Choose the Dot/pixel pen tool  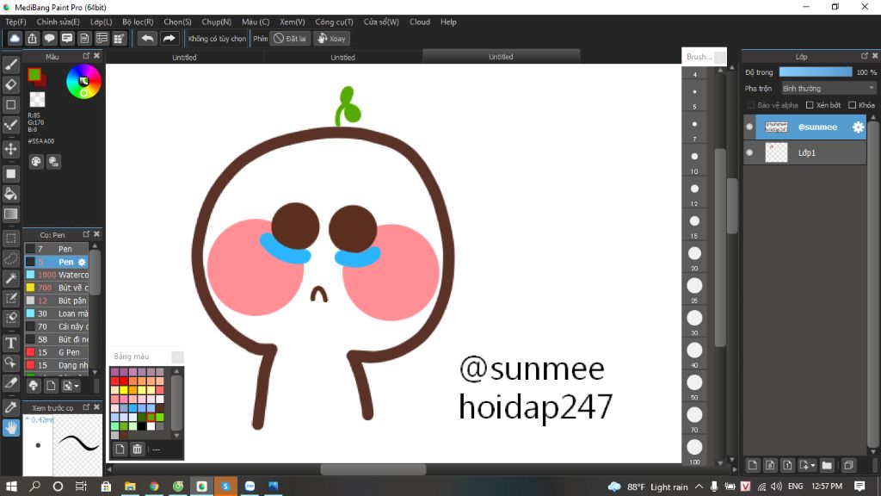(10, 125)
